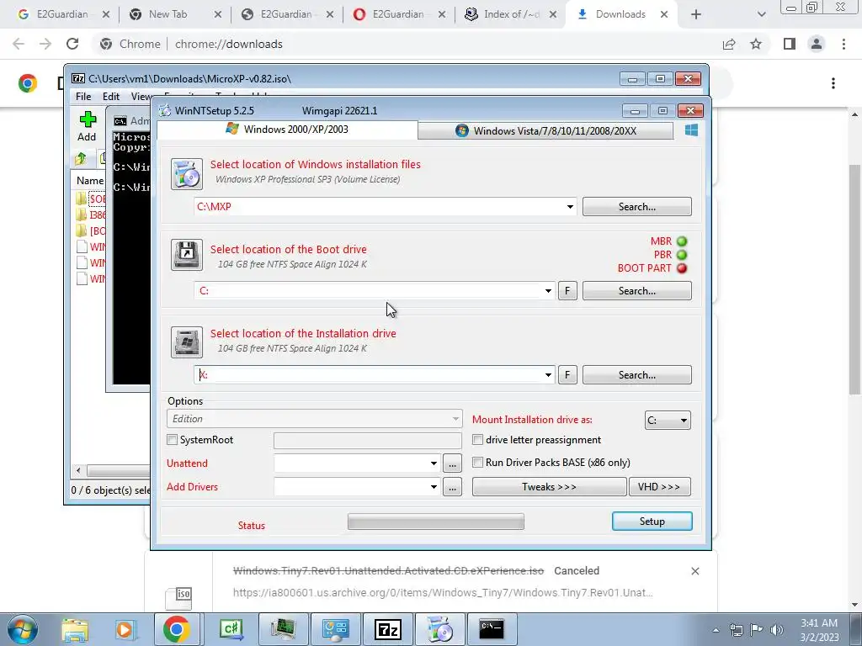Click the chrome://downloads address bar

pyautogui.click(x=405, y=44)
